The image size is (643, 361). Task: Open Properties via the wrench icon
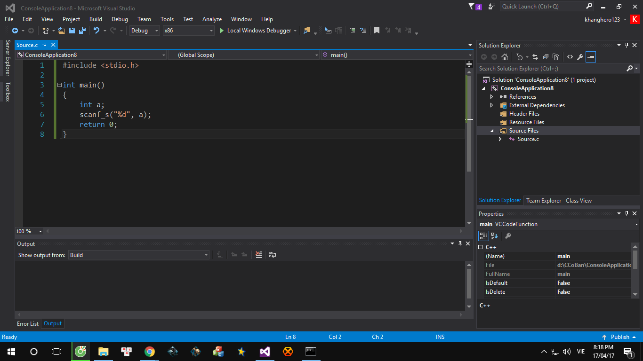click(580, 57)
